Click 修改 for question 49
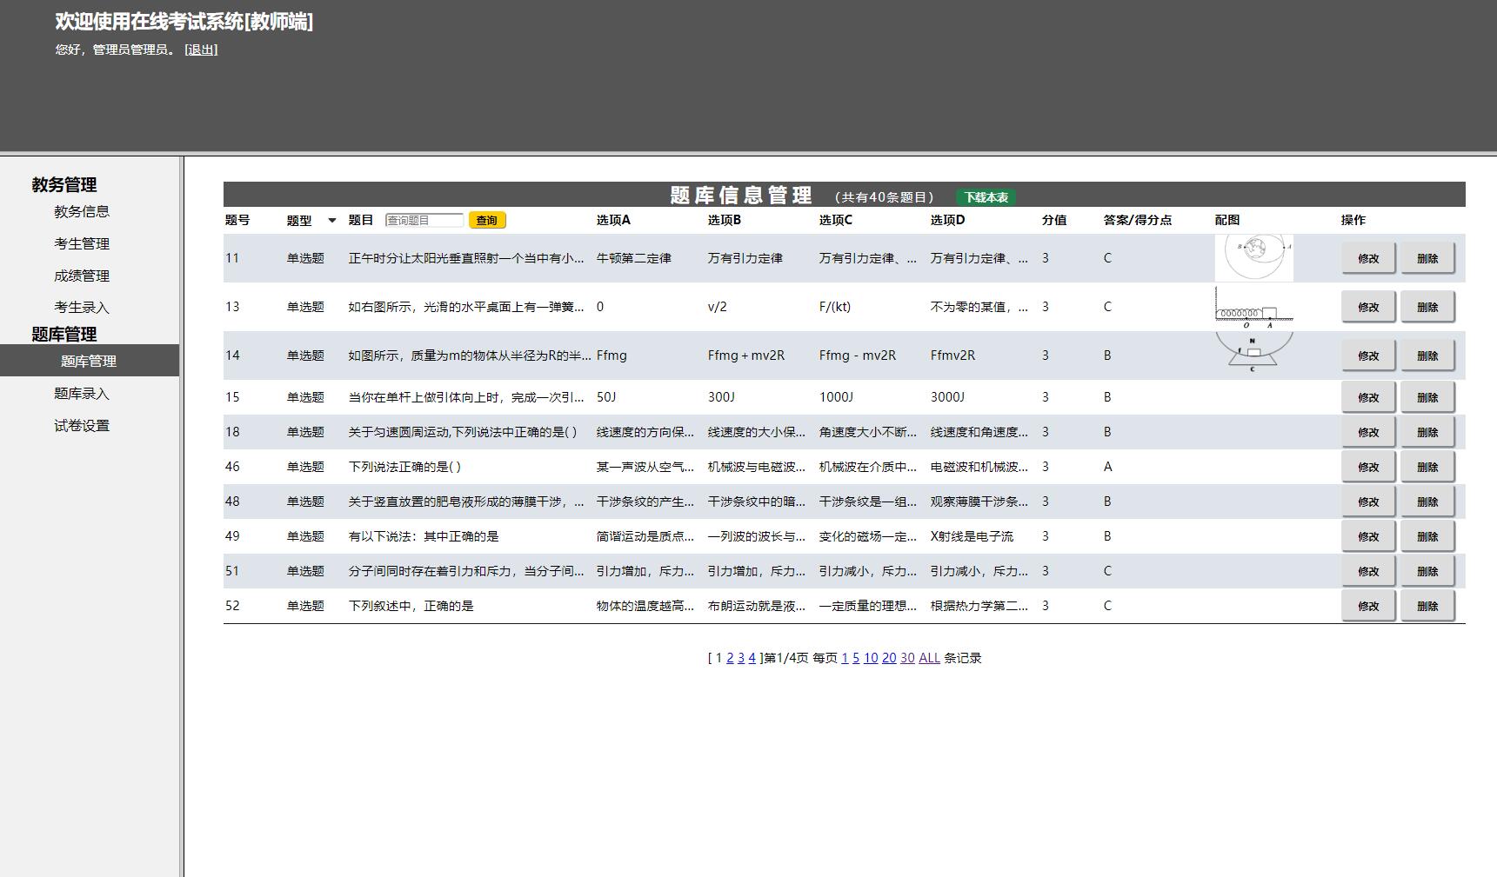 pyautogui.click(x=1367, y=535)
